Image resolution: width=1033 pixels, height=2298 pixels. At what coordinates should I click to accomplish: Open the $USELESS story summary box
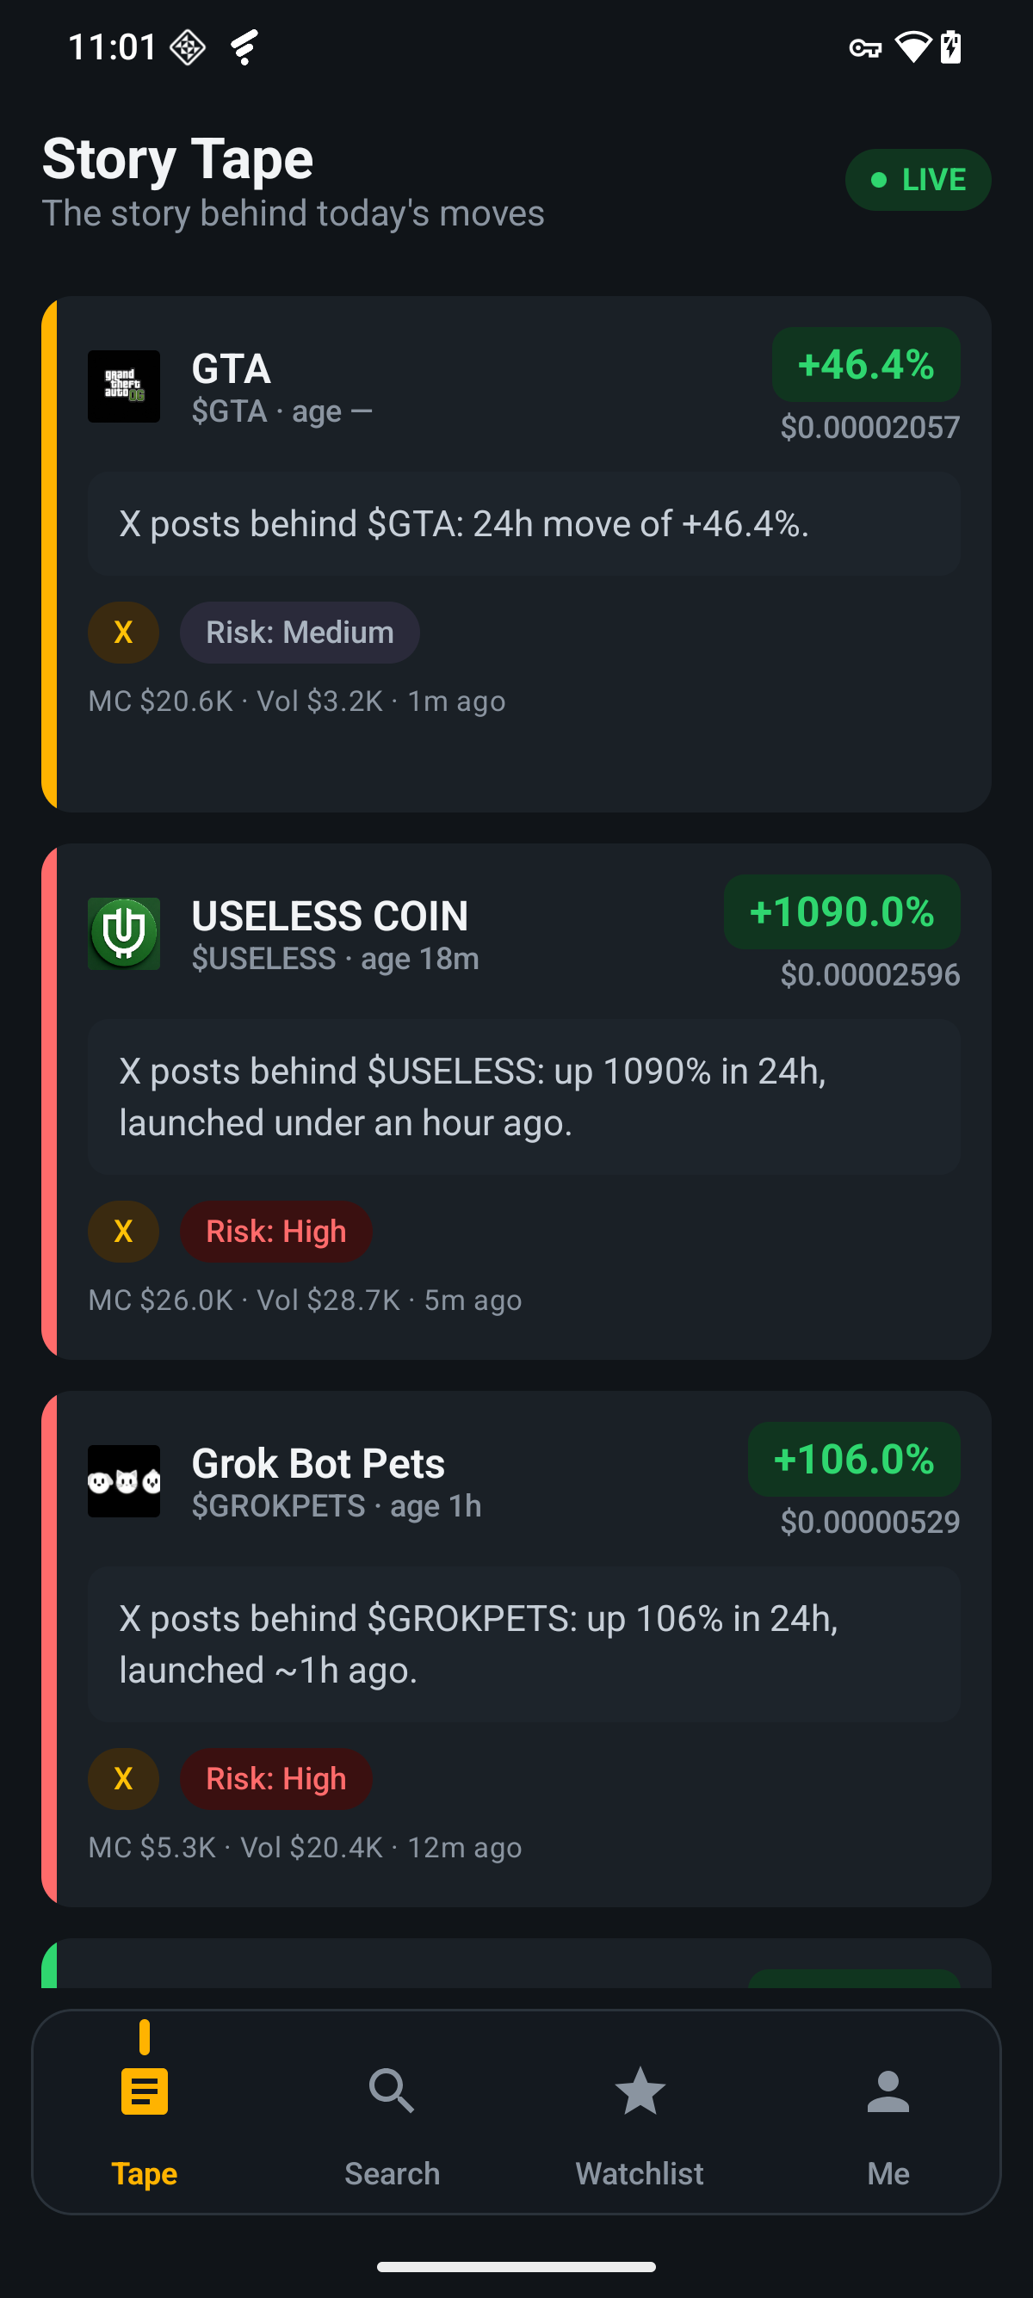tap(523, 1096)
